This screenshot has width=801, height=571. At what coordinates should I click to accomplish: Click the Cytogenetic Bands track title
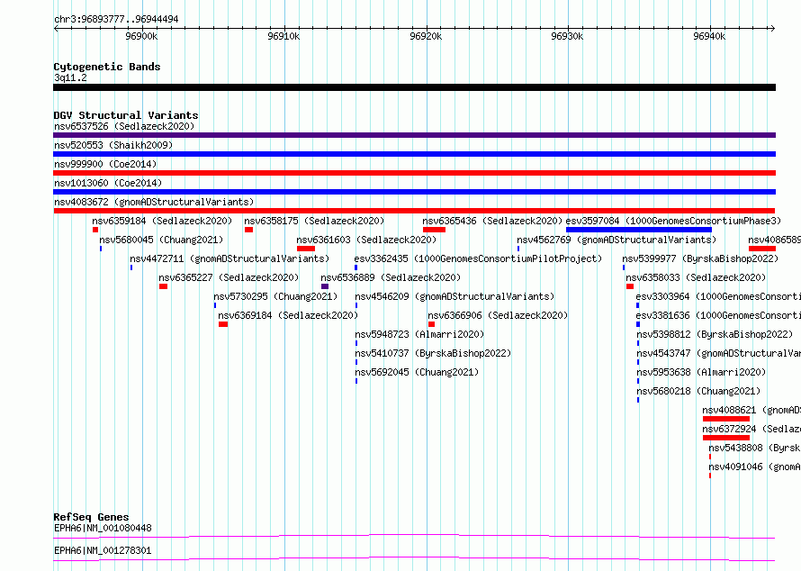pyautogui.click(x=107, y=67)
